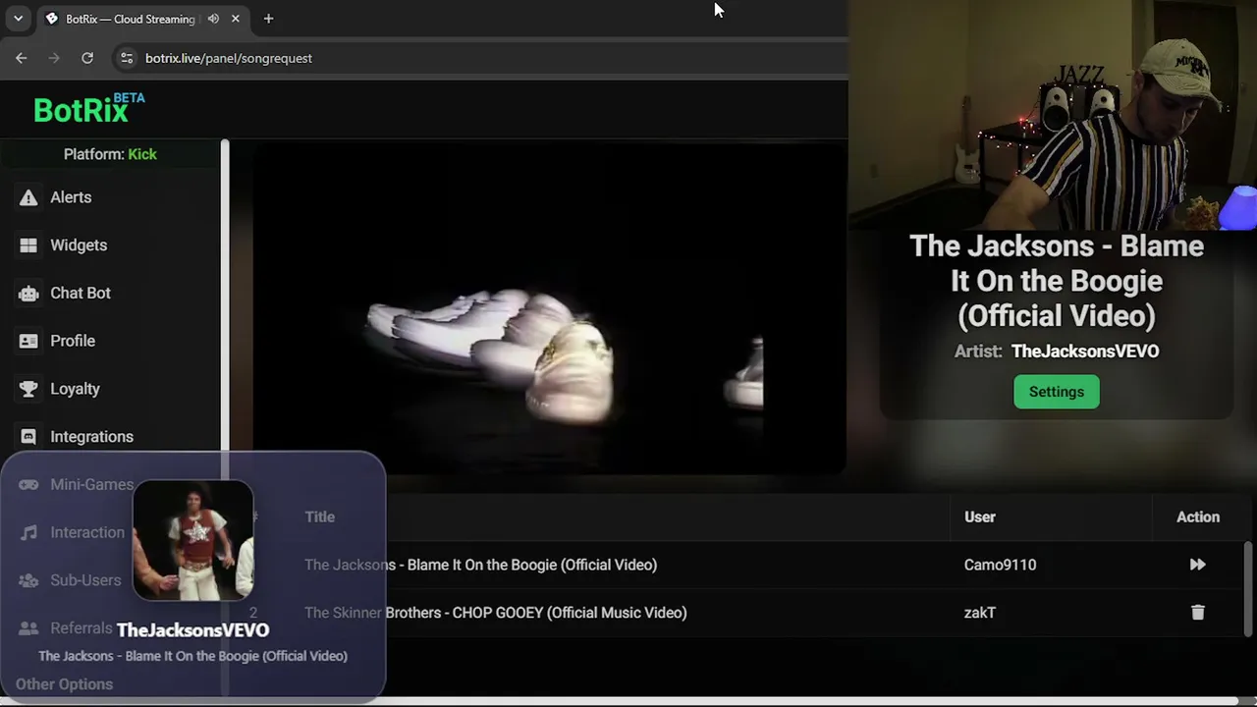The width and height of the screenshot is (1257, 707).
Task: Close the BotRix browser tab
Action: [x=236, y=19]
